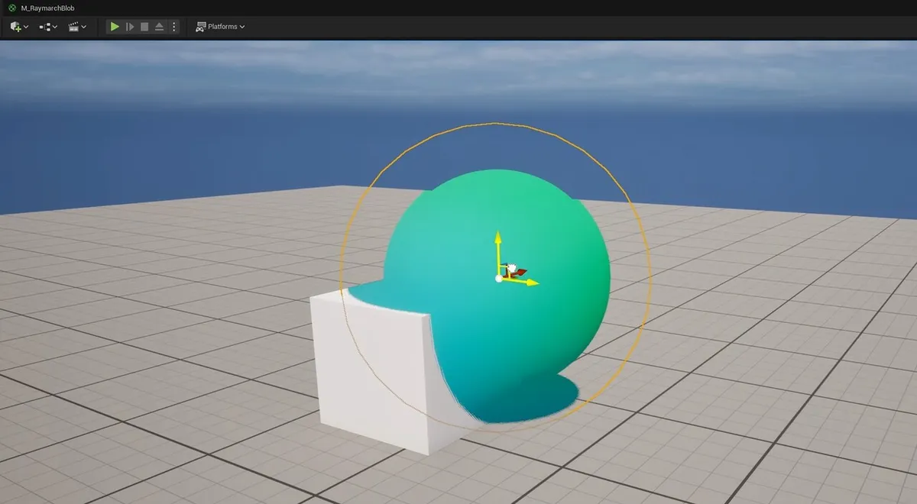Click the green Play icon
The height and width of the screenshot is (504, 917).
115,26
